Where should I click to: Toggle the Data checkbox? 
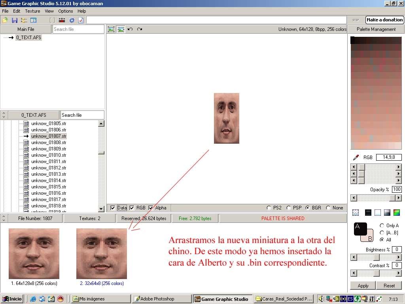click(113, 208)
